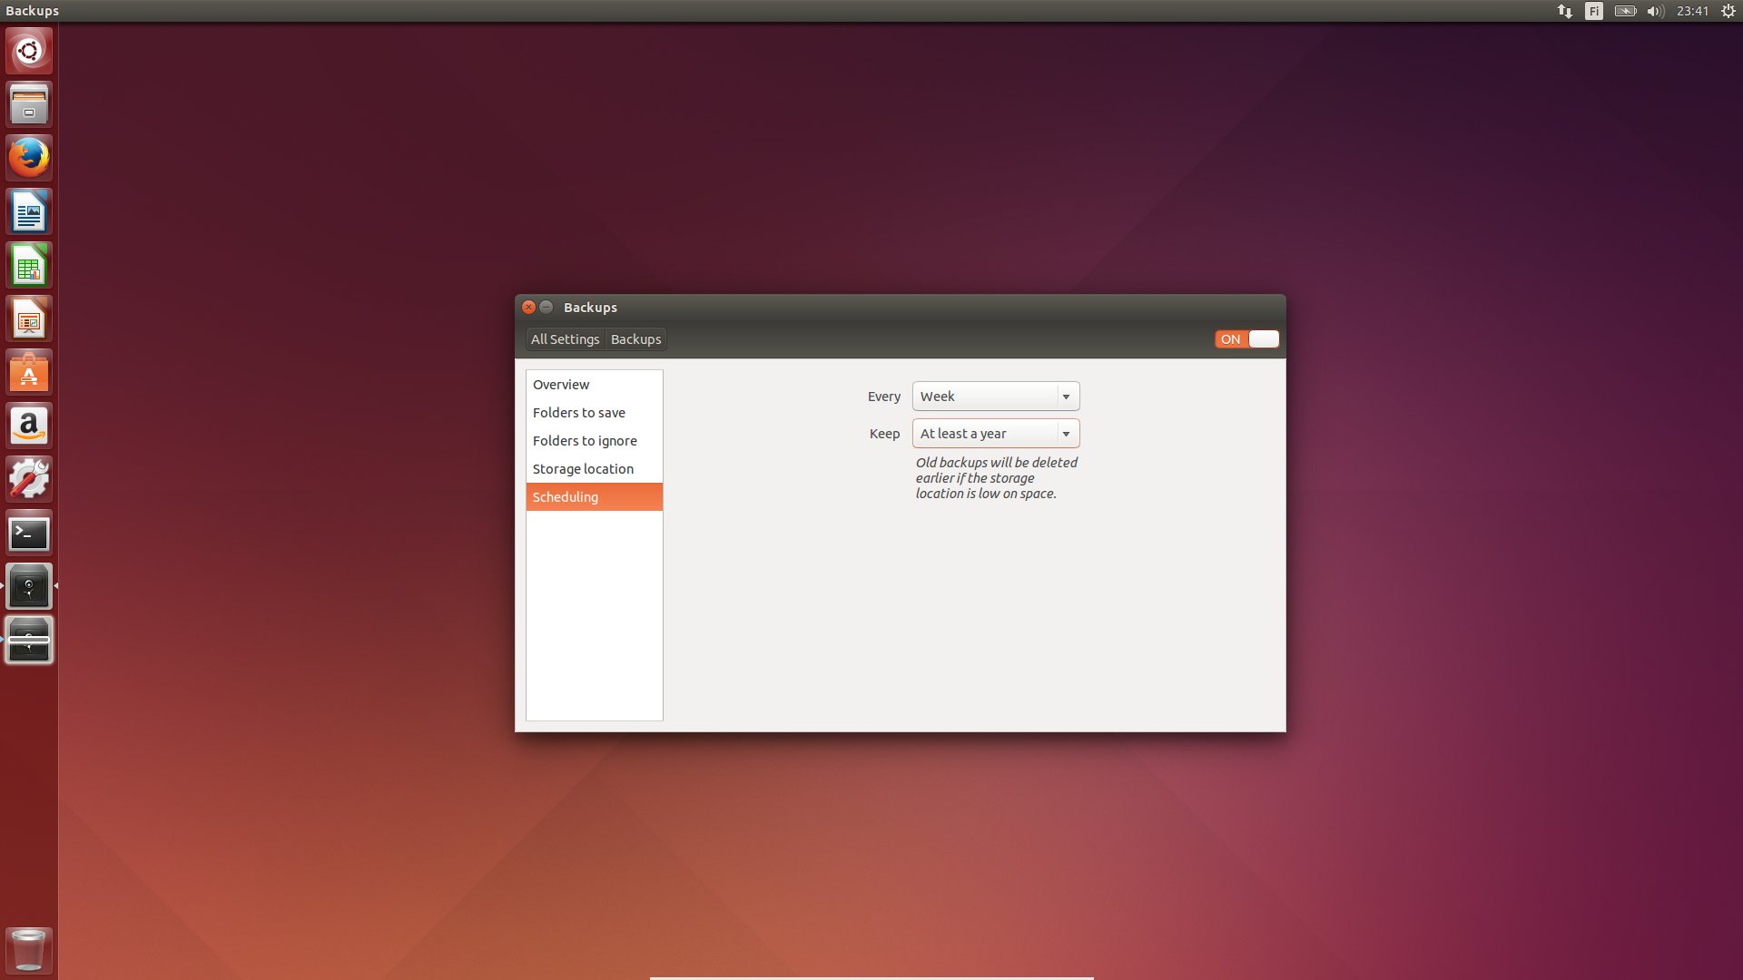Open LibreOffice Impress presentation icon
Screen dimensions: 1743x980
tap(29, 318)
